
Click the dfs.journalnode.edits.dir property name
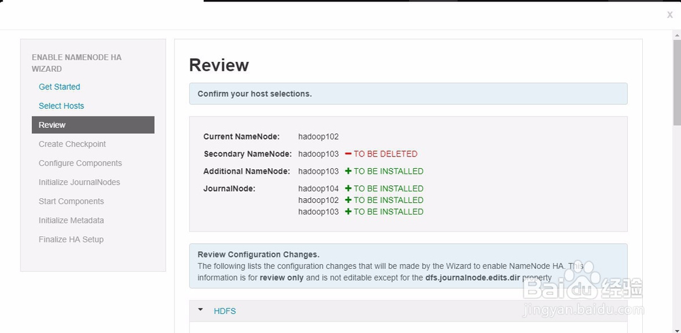(473, 277)
